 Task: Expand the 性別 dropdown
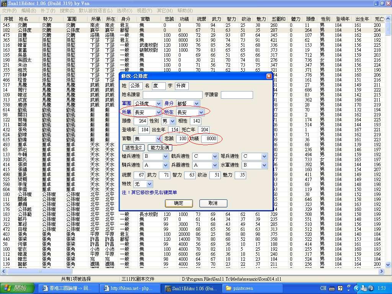pyautogui.click(x=173, y=121)
